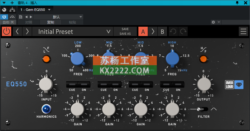The width and height of the screenshot is (250, 131).
Task: Toggle CUE switch on first MID band
Action: (103, 84)
